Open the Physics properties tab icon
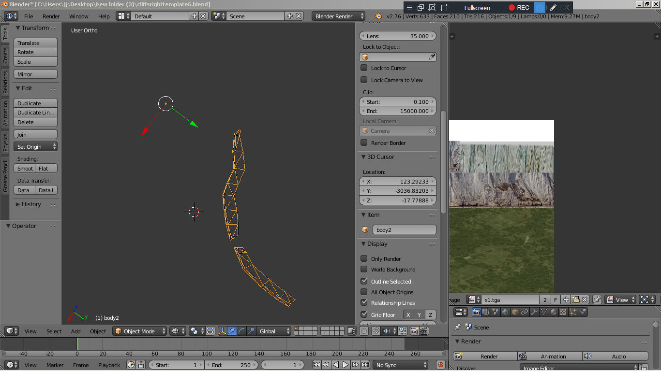661x371 pixels. [583, 312]
